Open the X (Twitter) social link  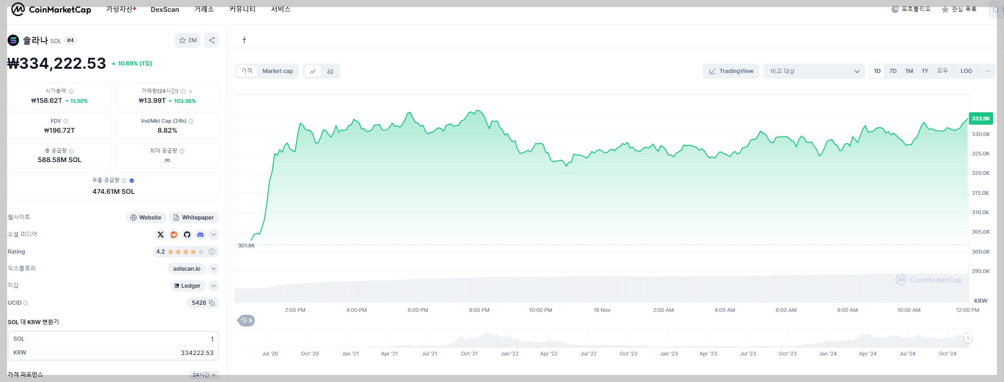[161, 235]
